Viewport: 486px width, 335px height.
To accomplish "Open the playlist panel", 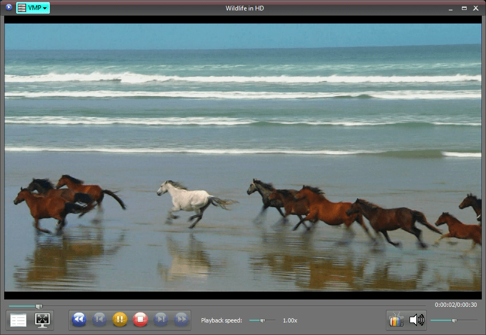I will [18, 319].
